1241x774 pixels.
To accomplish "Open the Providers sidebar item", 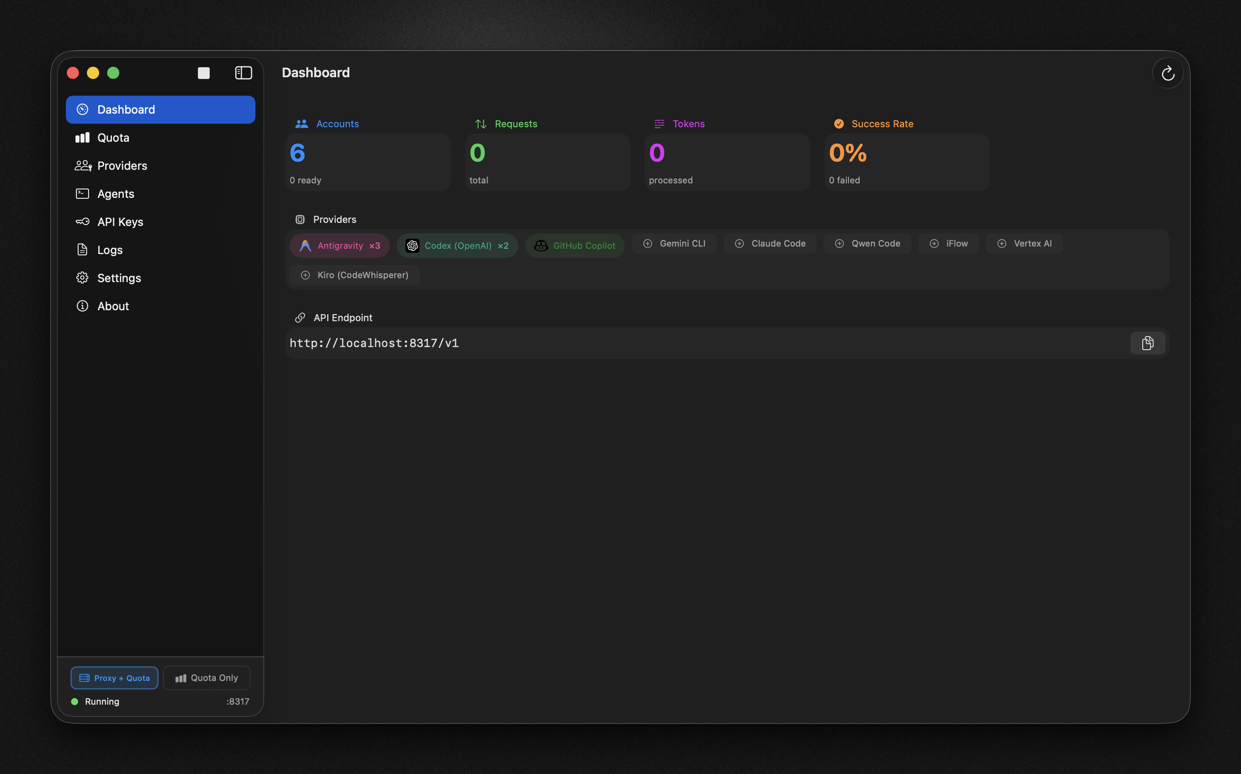I will 122,166.
